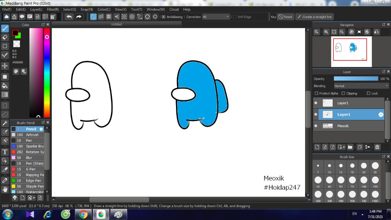Click the black foreground color swatch
This screenshot has width=391, height=220.
pos(15,33)
